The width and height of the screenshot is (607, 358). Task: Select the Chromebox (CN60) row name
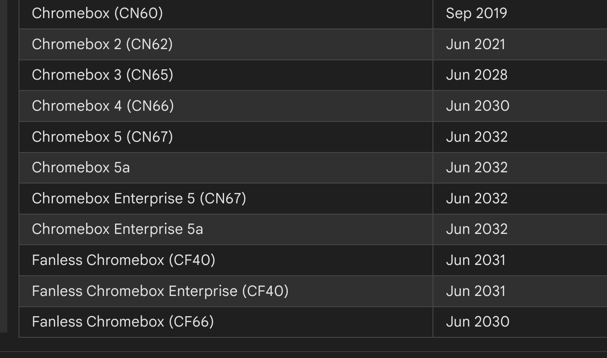97,13
